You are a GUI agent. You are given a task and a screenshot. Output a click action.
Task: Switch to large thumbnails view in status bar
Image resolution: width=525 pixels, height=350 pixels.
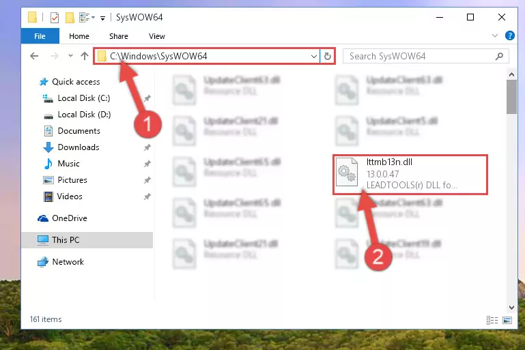[507, 320]
